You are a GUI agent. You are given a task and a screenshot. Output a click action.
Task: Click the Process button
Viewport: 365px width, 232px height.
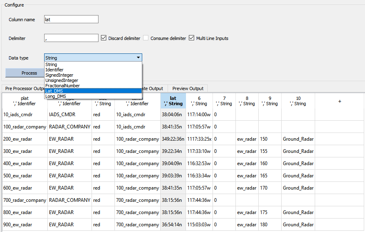click(x=25, y=73)
